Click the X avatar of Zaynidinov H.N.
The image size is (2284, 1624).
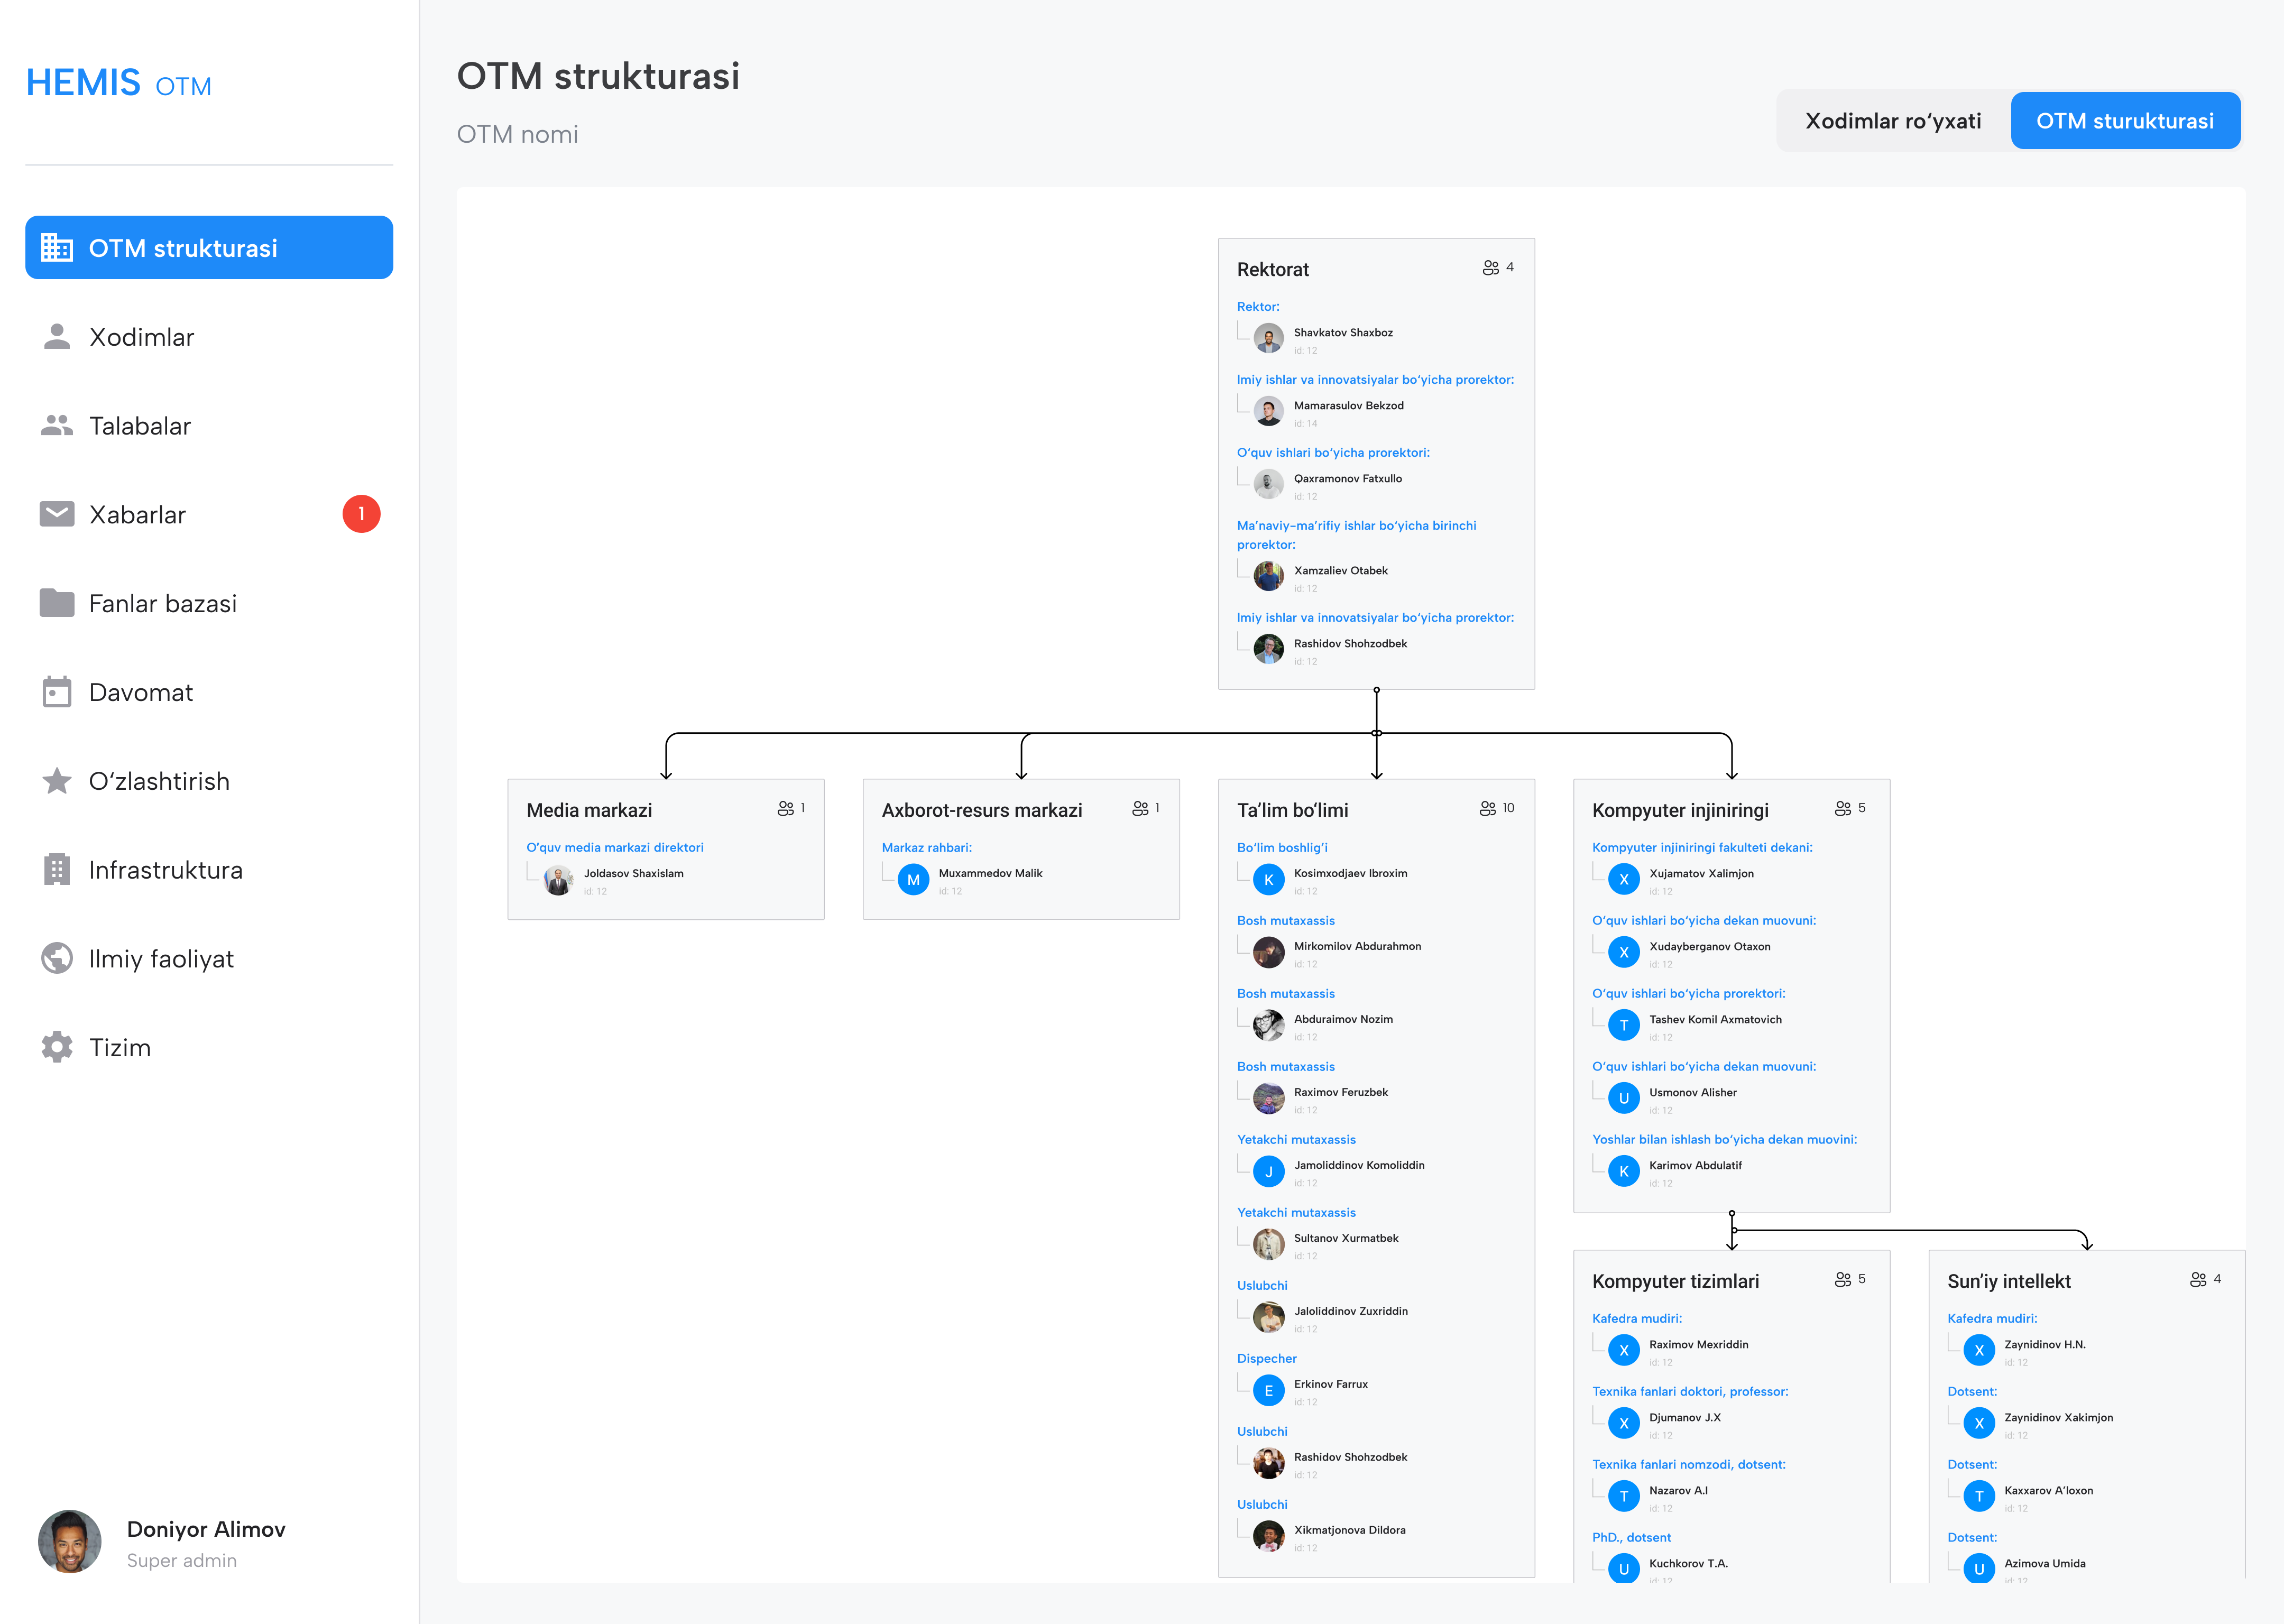point(1979,1351)
